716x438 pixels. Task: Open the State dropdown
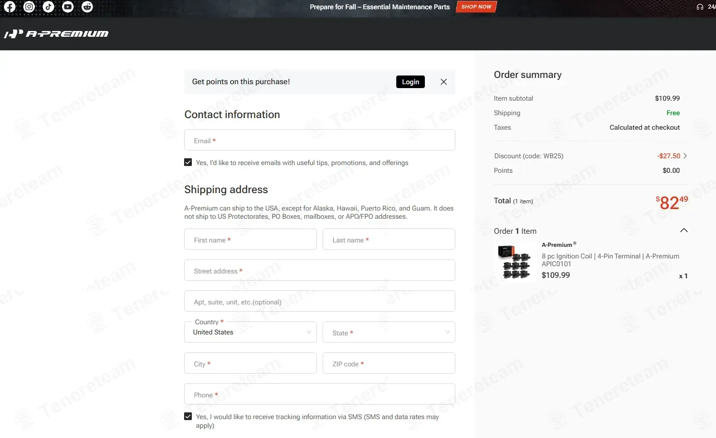pos(389,332)
